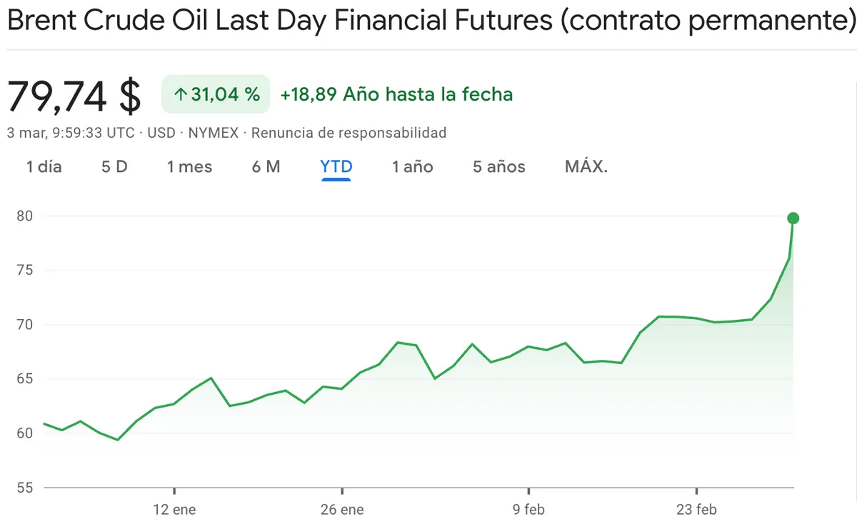Open the MÁX. range view

click(586, 167)
